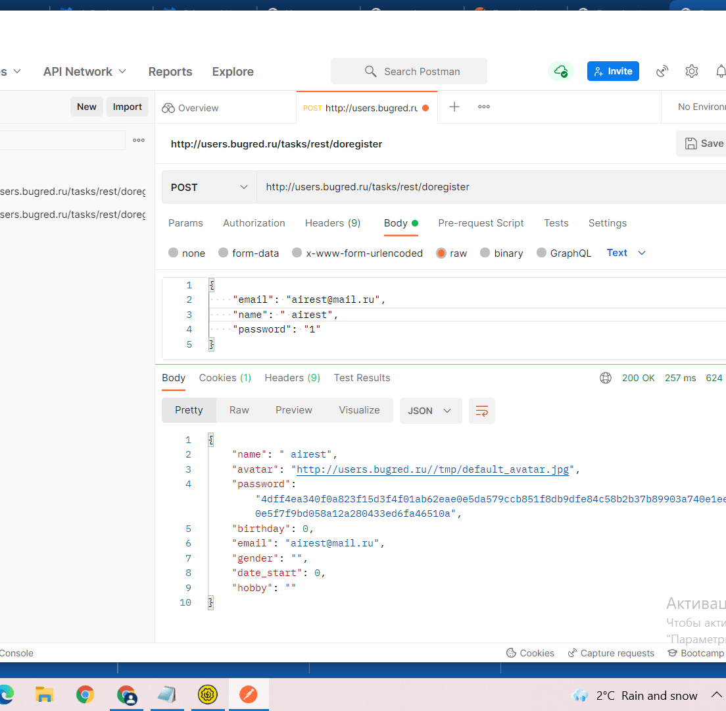Select the binary body type radio

pyautogui.click(x=485, y=253)
